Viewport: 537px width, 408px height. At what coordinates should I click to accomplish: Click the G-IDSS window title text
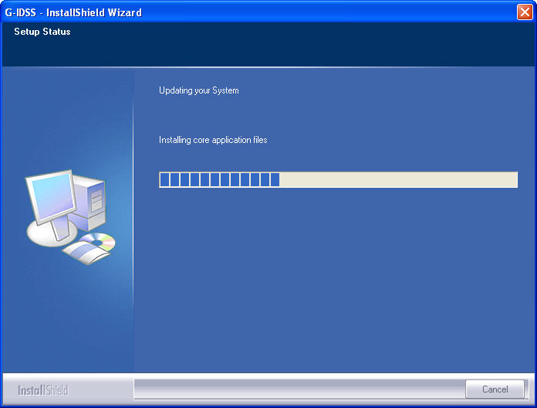(x=73, y=12)
